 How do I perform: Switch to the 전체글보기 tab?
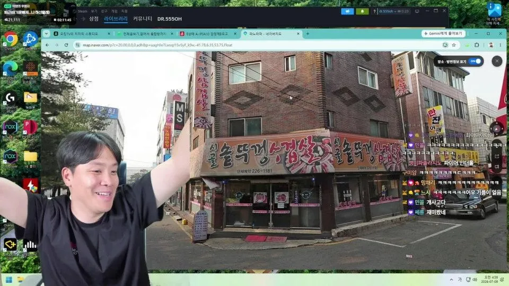click(145, 34)
